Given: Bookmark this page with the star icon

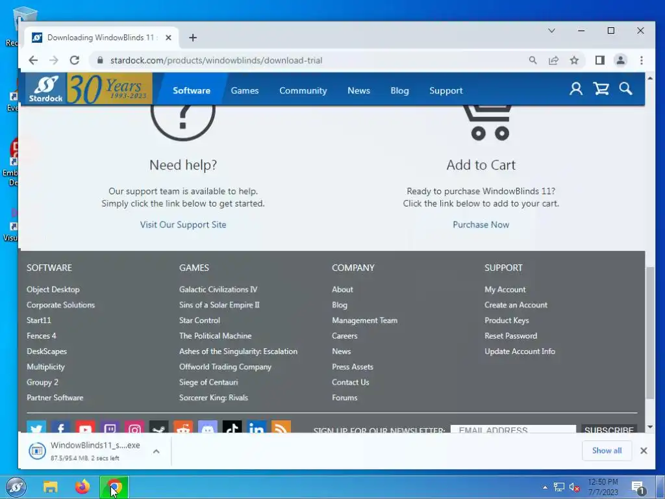Looking at the screenshot, I should tap(574, 60).
